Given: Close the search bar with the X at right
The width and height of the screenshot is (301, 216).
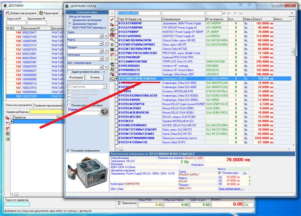Looking at the screenshot, I should coord(292,13).
